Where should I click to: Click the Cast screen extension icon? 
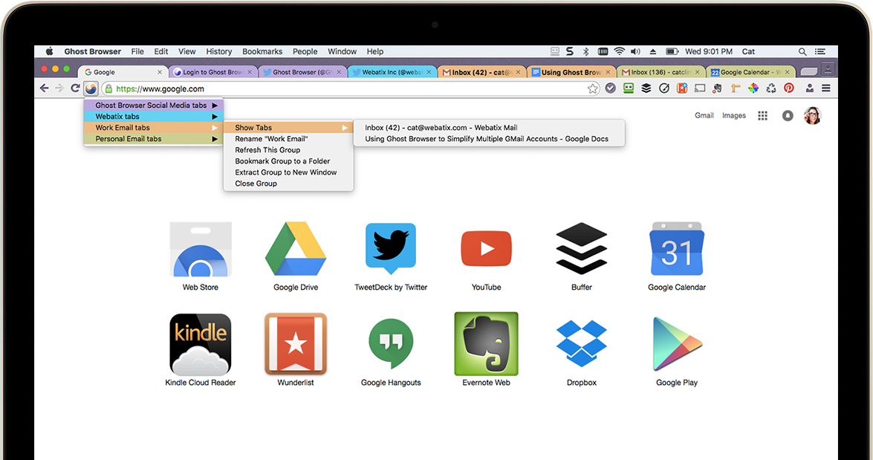click(699, 88)
